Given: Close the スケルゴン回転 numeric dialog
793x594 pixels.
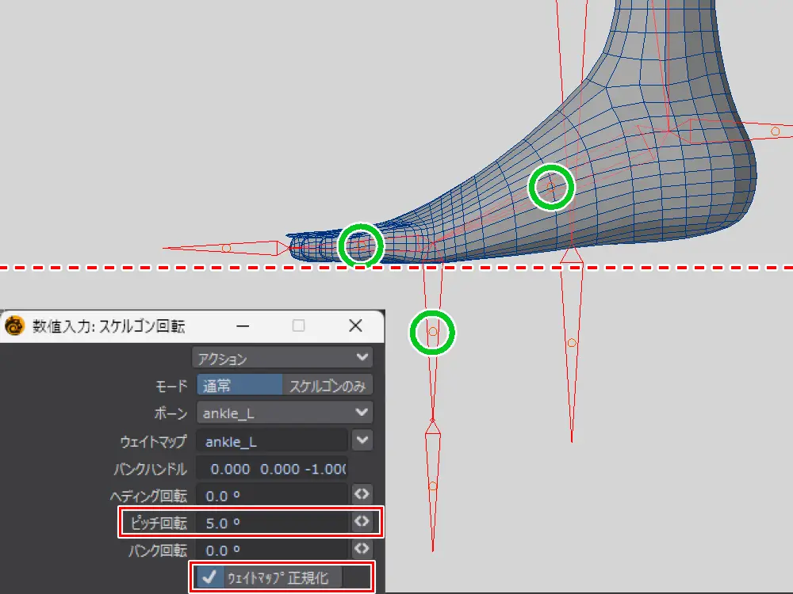Looking at the screenshot, I should (355, 326).
